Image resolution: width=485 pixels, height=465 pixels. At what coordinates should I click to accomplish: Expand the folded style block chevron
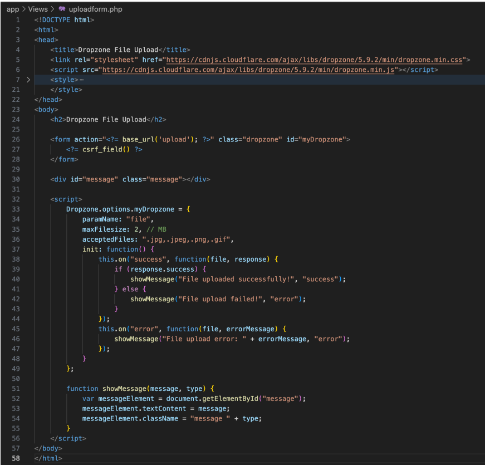(28, 80)
